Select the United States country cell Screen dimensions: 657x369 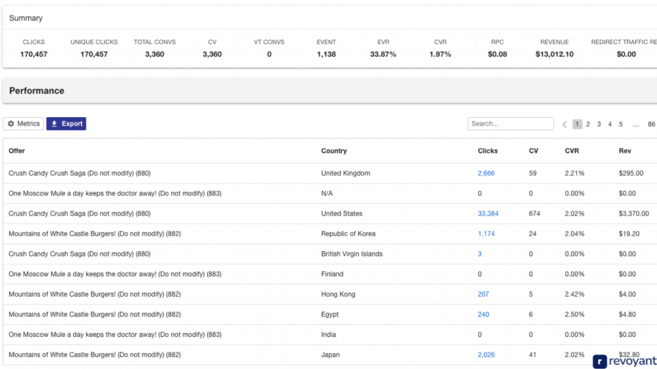click(341, 213)
